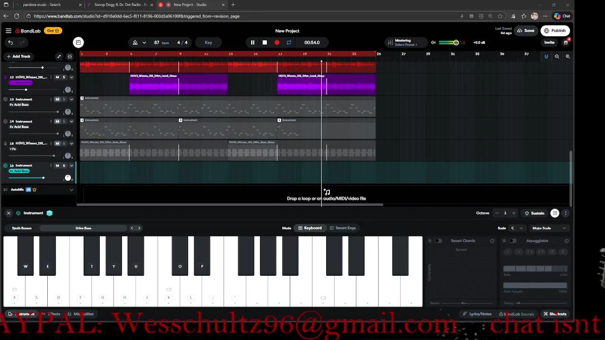
Task: Open the Major Scale dropdown
Action: tap(549, 228)
